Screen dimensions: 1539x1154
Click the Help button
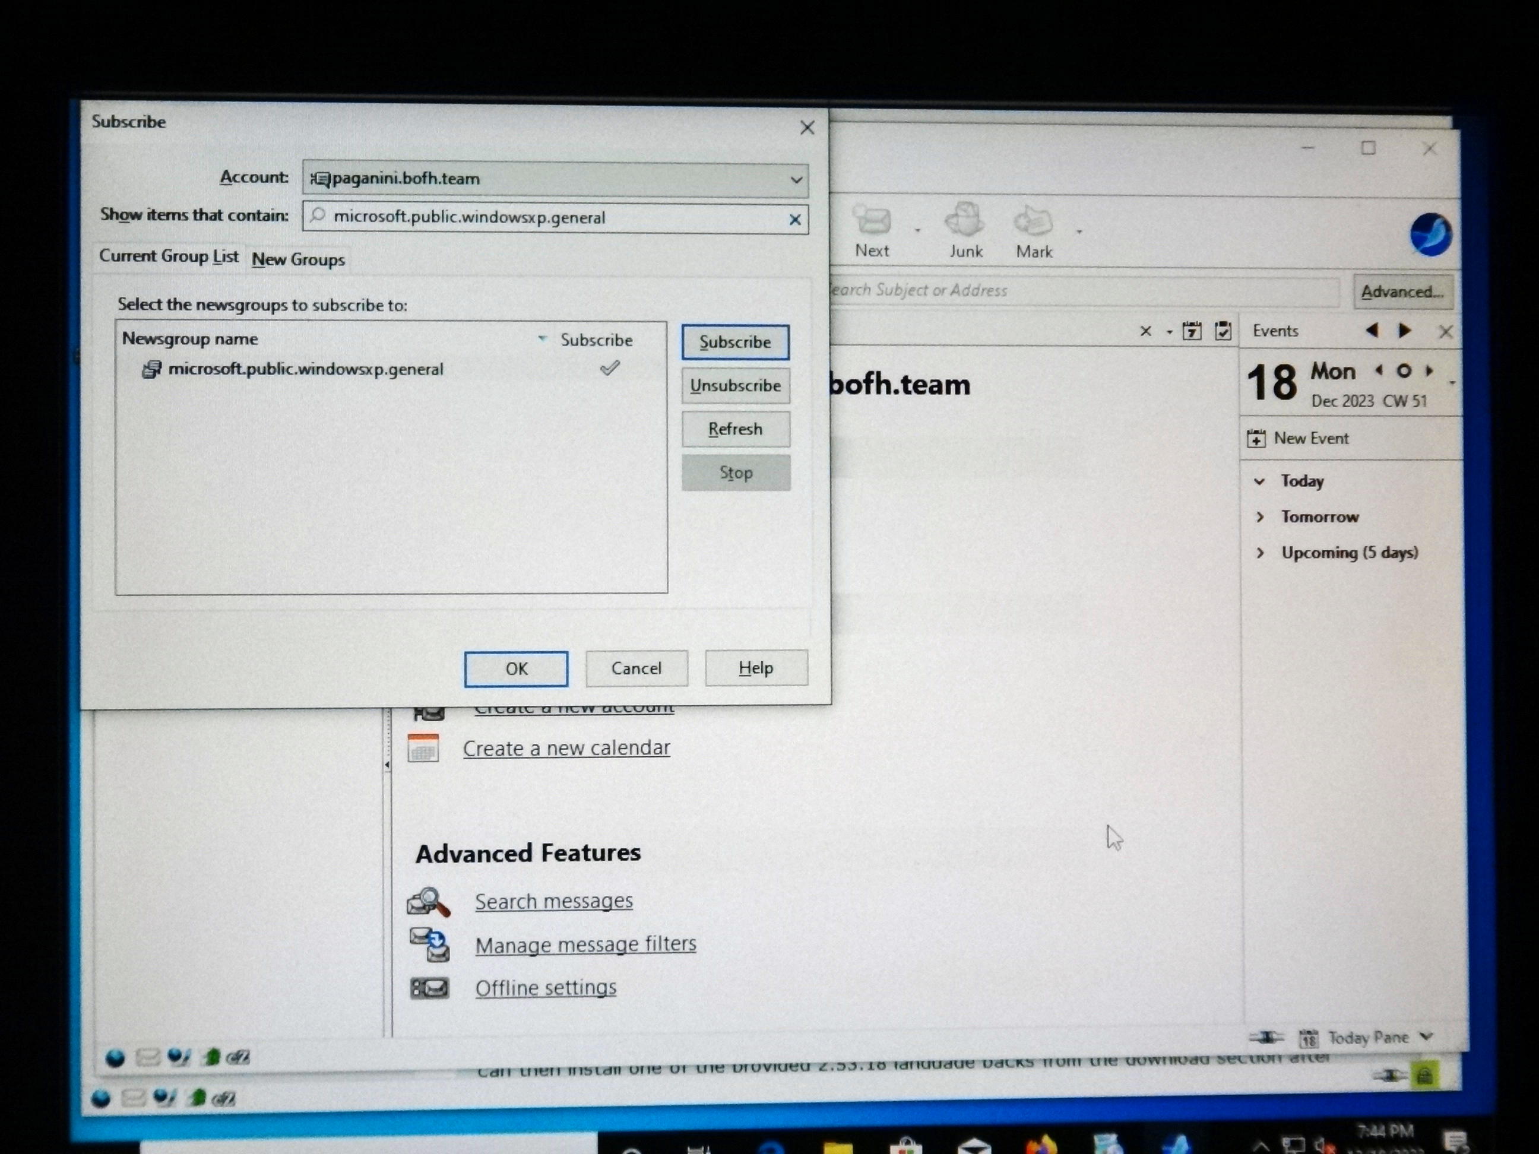pos(756,668)
